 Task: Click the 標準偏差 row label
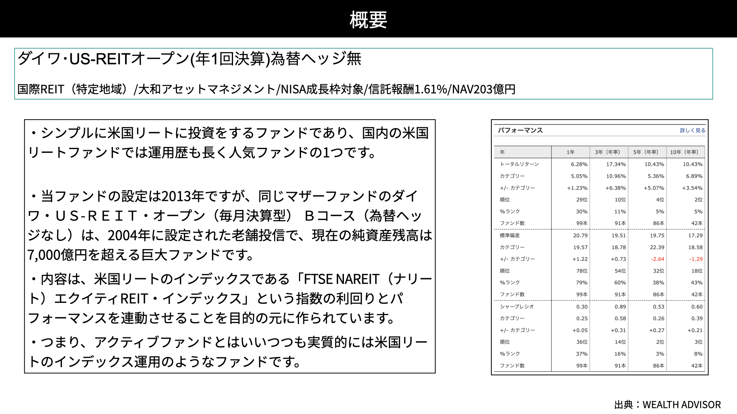tap(509, 235)
